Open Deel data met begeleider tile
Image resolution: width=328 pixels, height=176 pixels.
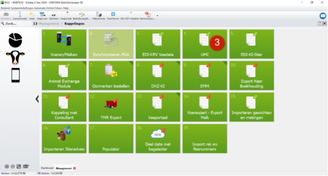(x=158, y=138)
